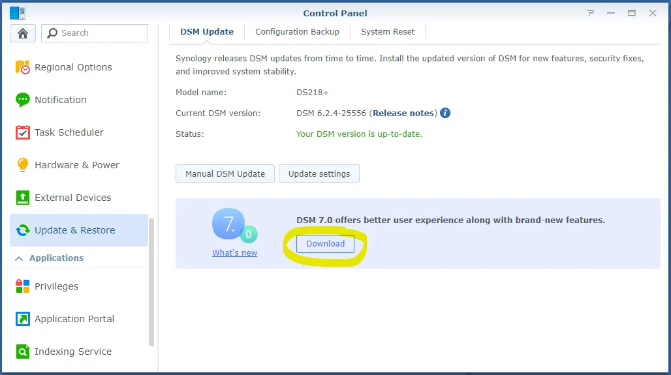Viewport: 671px width, 375px height.
Task: Click the info icon beside Release notes
Action: (445, 113)
